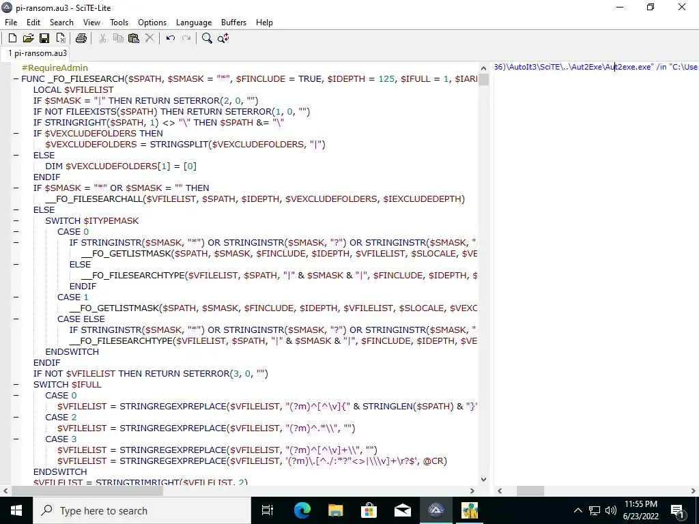Show hidden tray icons chevron
The image size is (699, 524).
point(577,510)
